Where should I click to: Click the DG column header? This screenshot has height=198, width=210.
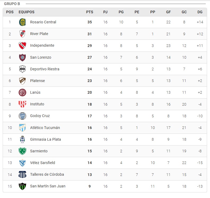200,12
